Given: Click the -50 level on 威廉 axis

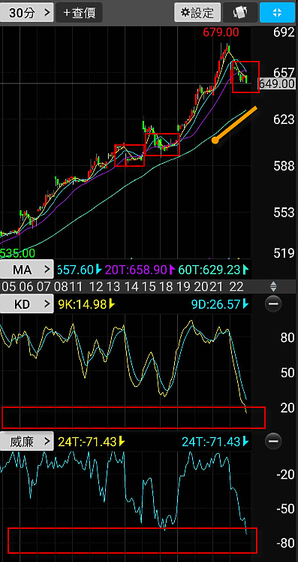Looking at the screenshot, I should tap(285, 509).
